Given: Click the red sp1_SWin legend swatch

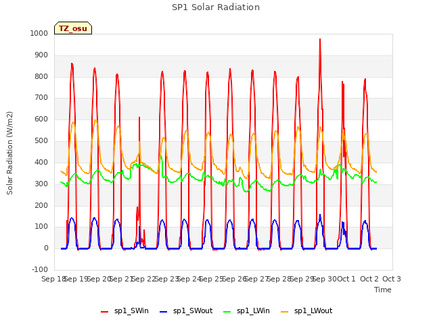Looking at the screenshot, I should [105, 312].
